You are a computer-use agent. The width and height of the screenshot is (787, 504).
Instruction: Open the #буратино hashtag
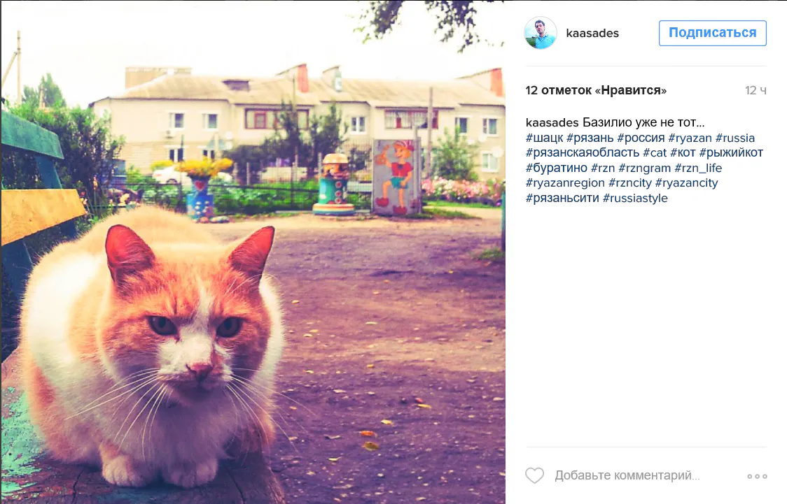coord(557,168)
